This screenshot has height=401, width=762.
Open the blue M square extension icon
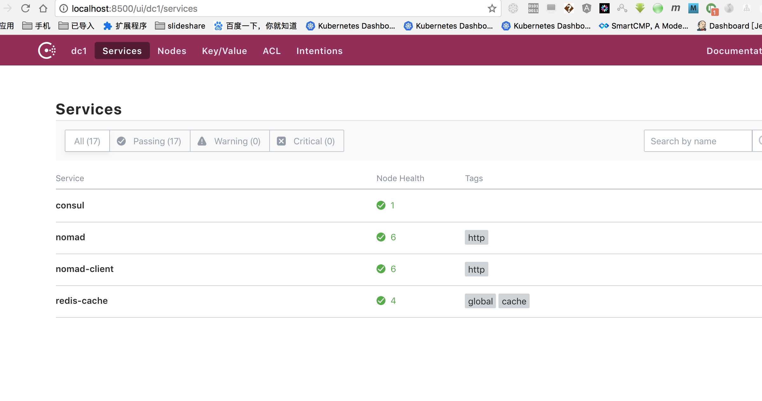pos(693,8)
